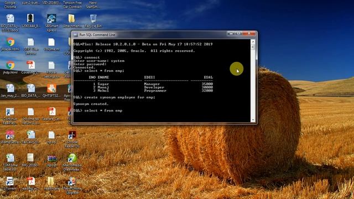The width and height of the screenshot is (354, 199).
Task: Select the Income tax return file icon
Action: (x=31, y=116)
